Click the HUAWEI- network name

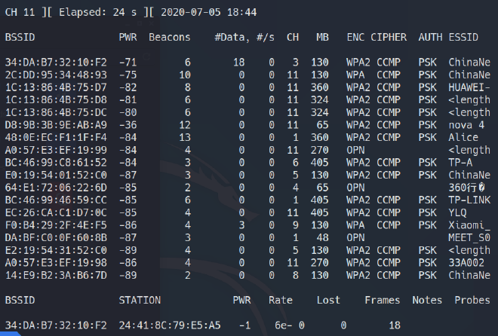469,87
